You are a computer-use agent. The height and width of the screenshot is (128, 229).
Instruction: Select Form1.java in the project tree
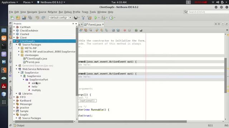(31, 62)
